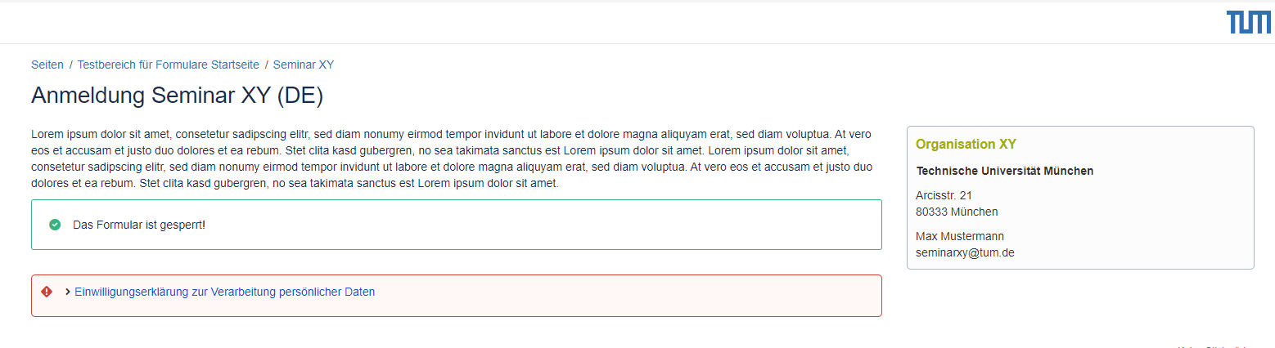This screenshot has height=348, width=1275.
Task: Click the Max Mustermann contact name
Action: pos(960,236)
